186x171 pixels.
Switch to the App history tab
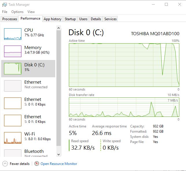point(53,19)
